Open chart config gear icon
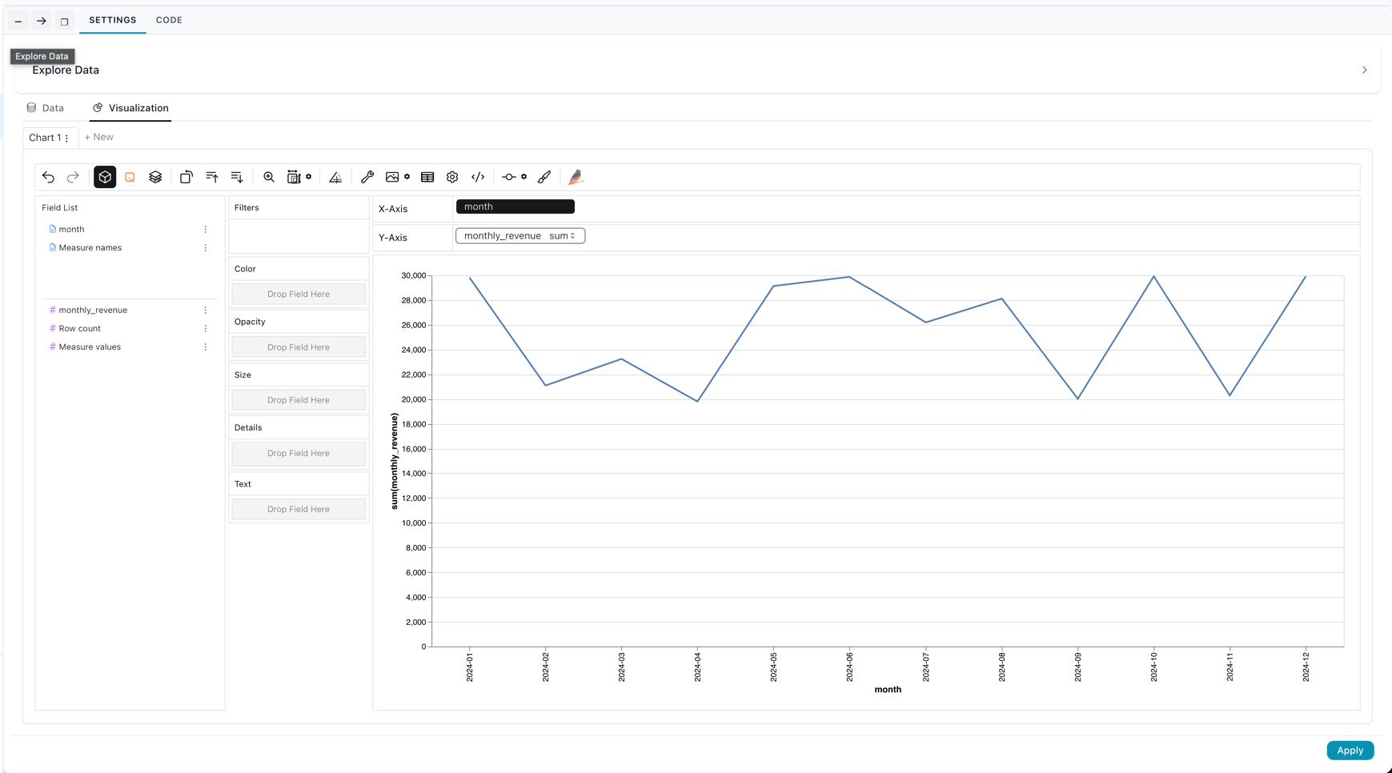 click(x=452, y=177)
